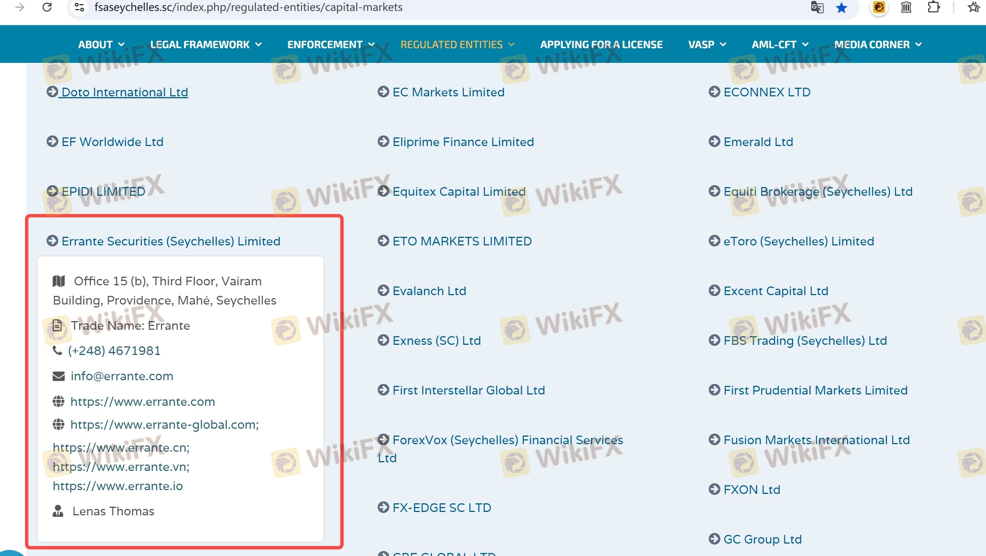Open the translate page icon
This screenshot has height=556, width=986.
(817, 8)
